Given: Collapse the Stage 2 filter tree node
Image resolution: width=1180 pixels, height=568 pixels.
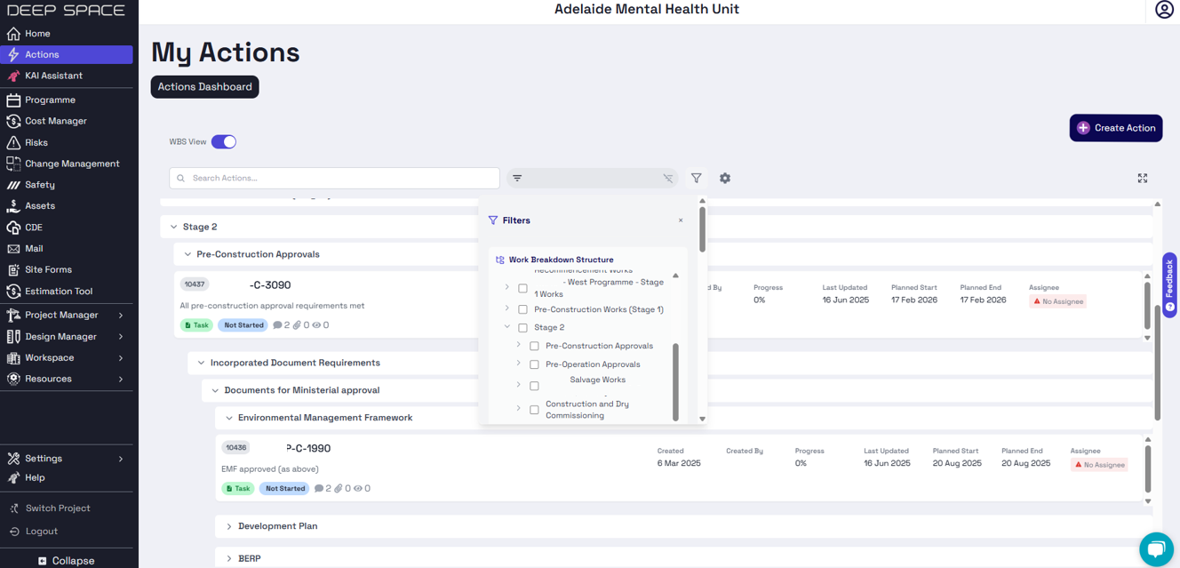Looking at the screenshot, I should pyautogui.click(x=507, y=327).
